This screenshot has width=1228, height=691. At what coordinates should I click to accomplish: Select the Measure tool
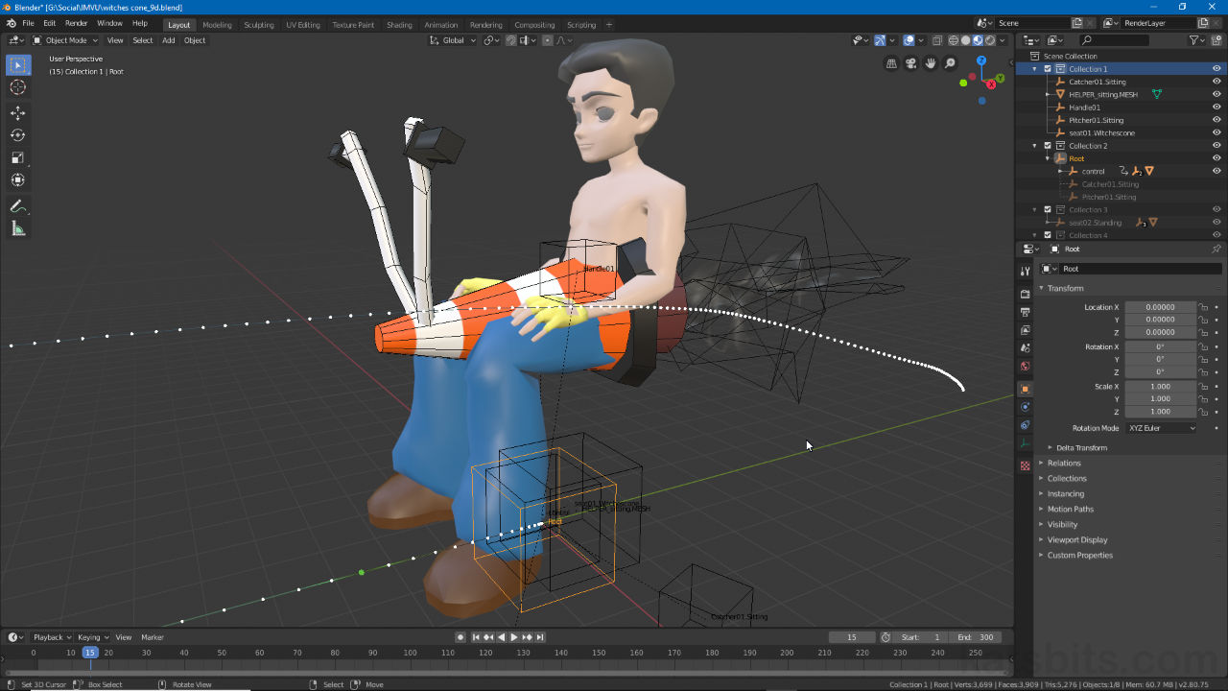pyautogui.click(x=17, y=228)
